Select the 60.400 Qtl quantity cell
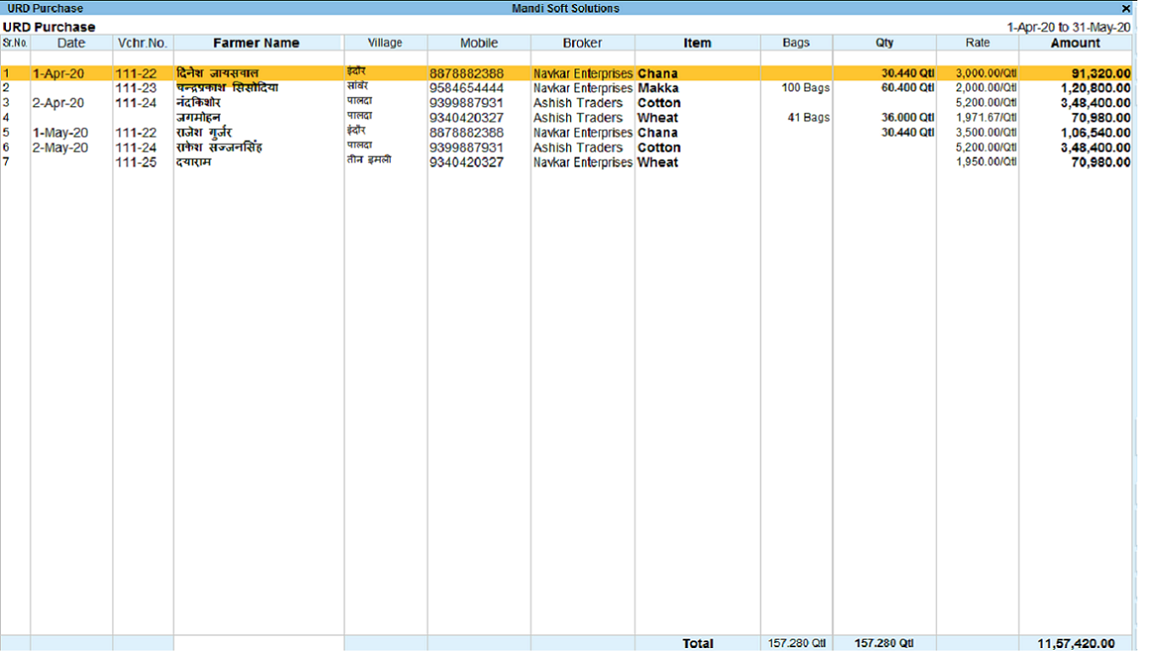The height and width of the screenshot is (654, 1161). click(907, 88)
